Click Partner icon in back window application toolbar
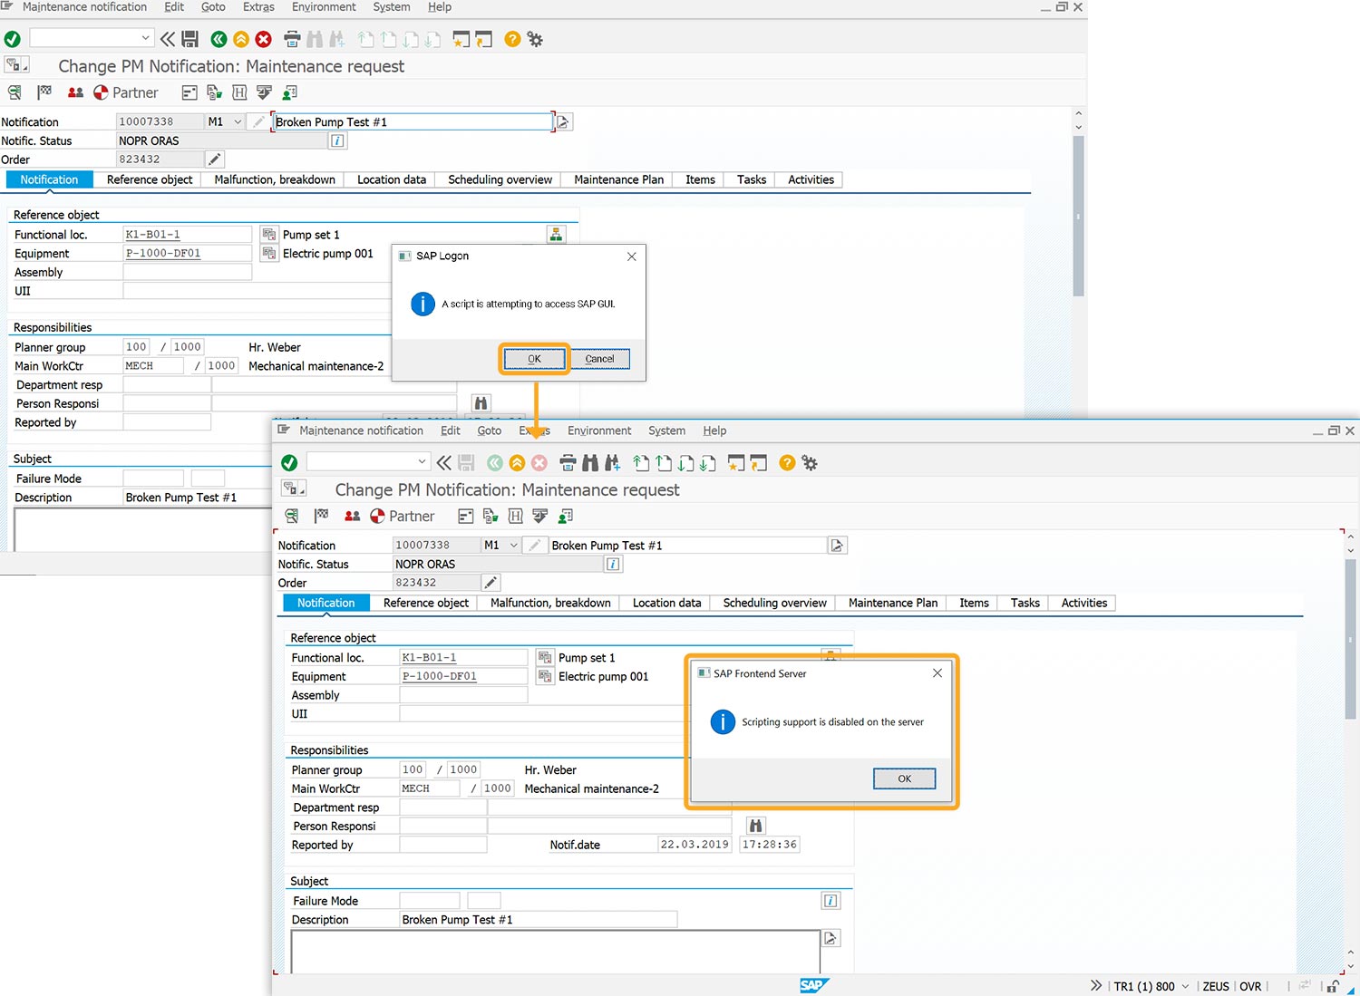Image resolution: width=1360 pixels, height=996 pixels. pos(125,92)
